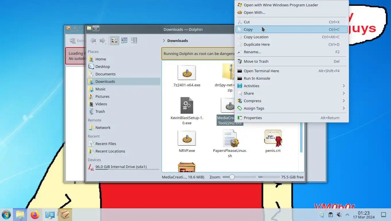Launch Firefox from the taskbar
This screenshot has height=221, width=391.
coord(35,215)
